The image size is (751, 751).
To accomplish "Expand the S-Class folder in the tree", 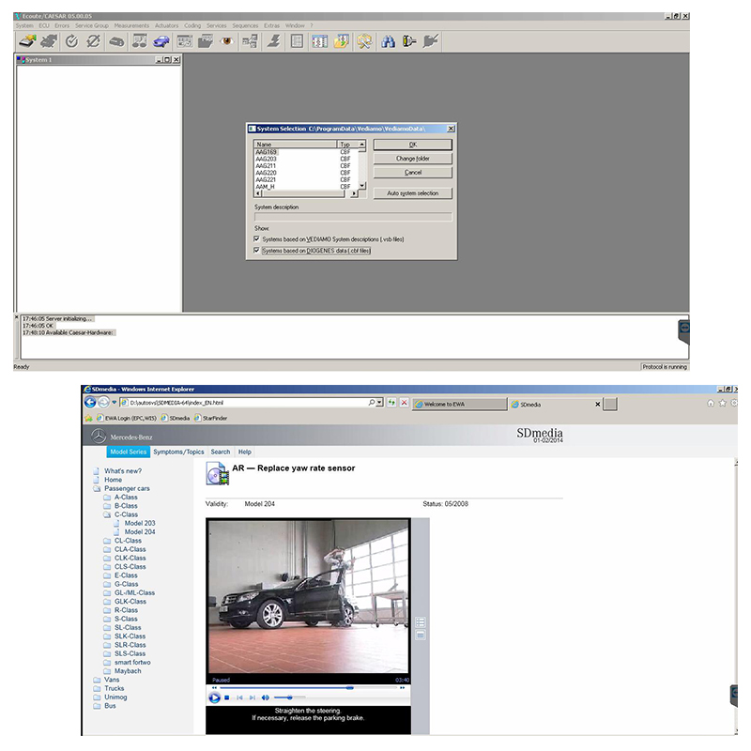I will (107, 619).
